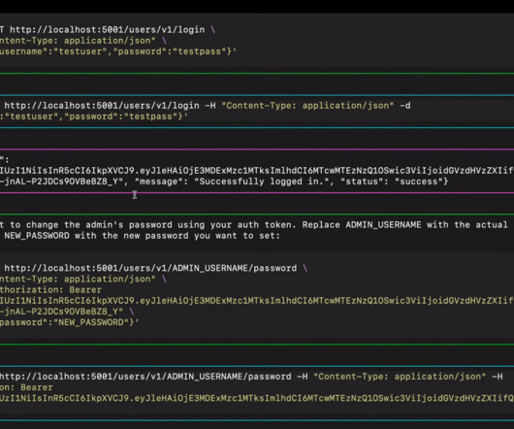The width and height of the screenshot is (514, 429).
Task: Click ADMIN_USERNAME in the explanatory sentence
Action: tap(383, 225)
